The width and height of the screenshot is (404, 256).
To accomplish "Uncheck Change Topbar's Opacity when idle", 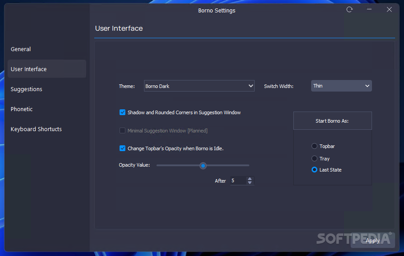I will click(x=122, y=148).
